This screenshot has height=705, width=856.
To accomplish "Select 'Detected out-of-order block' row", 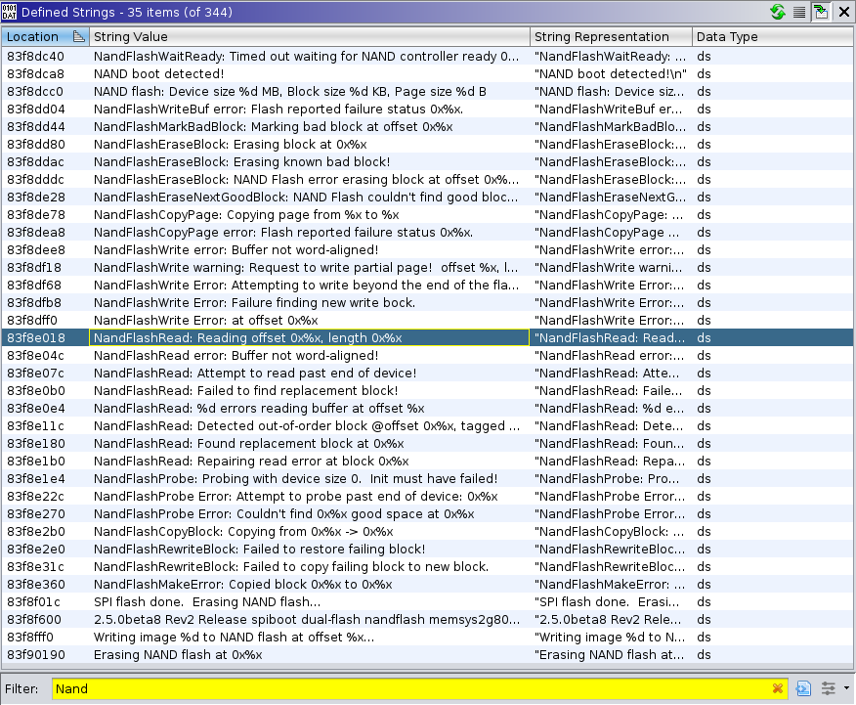I will coord(427,426).
